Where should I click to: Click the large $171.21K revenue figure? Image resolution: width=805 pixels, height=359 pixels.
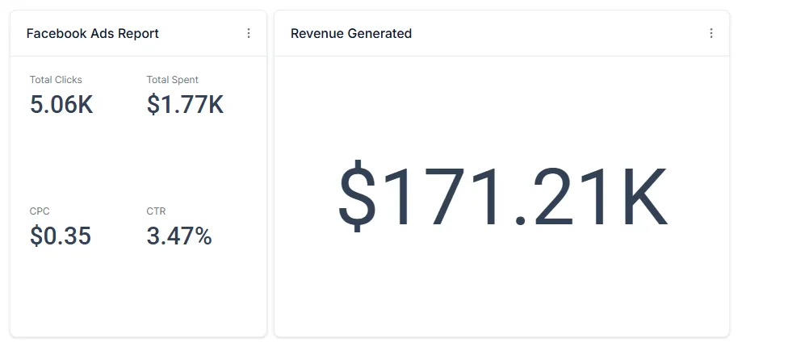pos(502,197)
